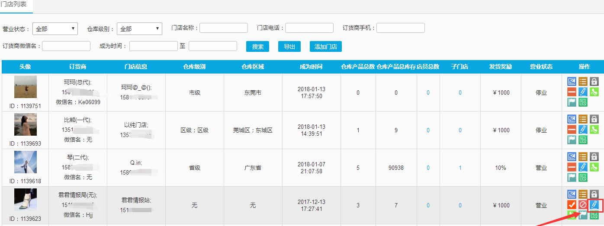Click the red minus icon in 珂珂 row
The width and height of the screenshot is (604, 226).
[572, 92]
